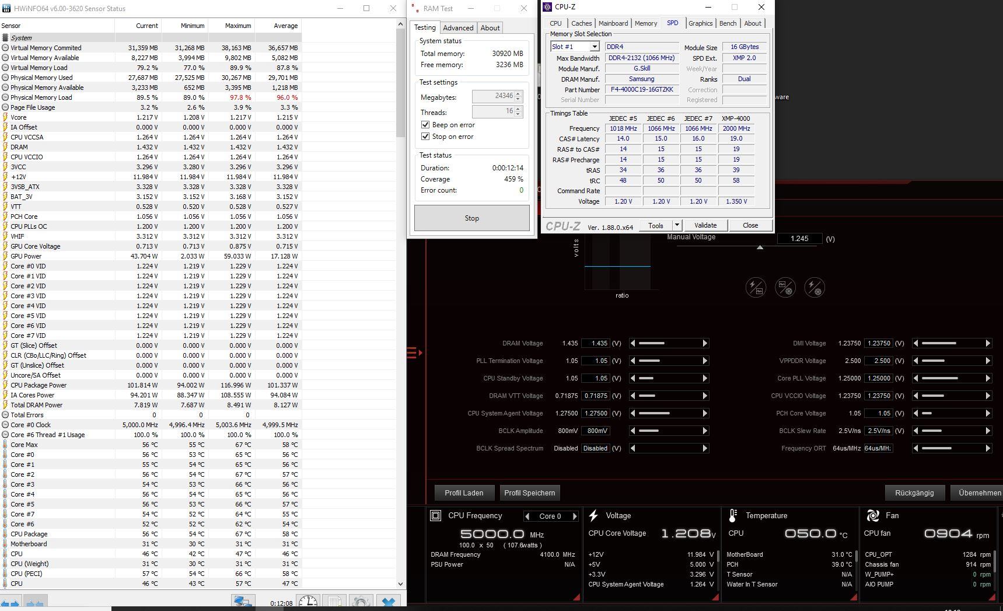Click the red side panel expand arrow

[414, 352]
